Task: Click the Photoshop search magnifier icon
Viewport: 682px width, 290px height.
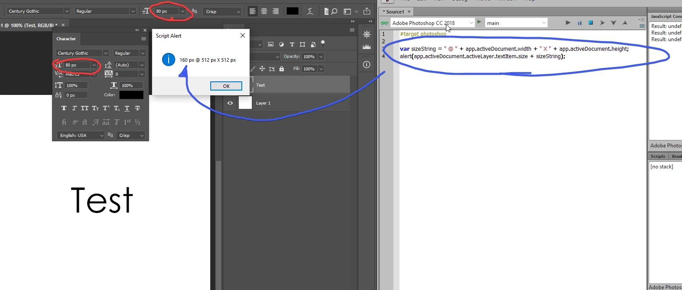Action: click(x=335, y=11)
